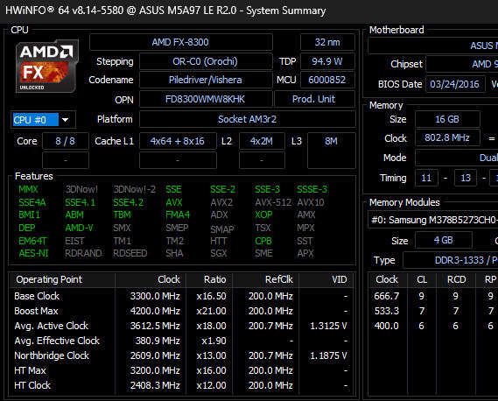
Task: Click the 1.3125 V VID value
Action: coord(328,326)
